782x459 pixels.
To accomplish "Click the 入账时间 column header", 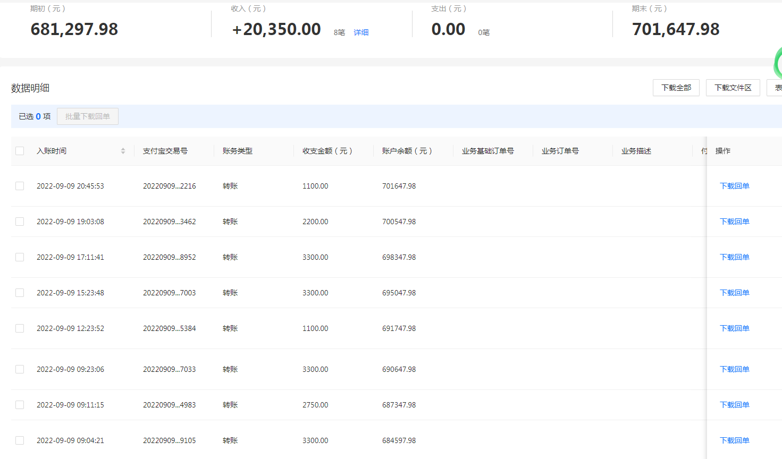I will 52,151.
